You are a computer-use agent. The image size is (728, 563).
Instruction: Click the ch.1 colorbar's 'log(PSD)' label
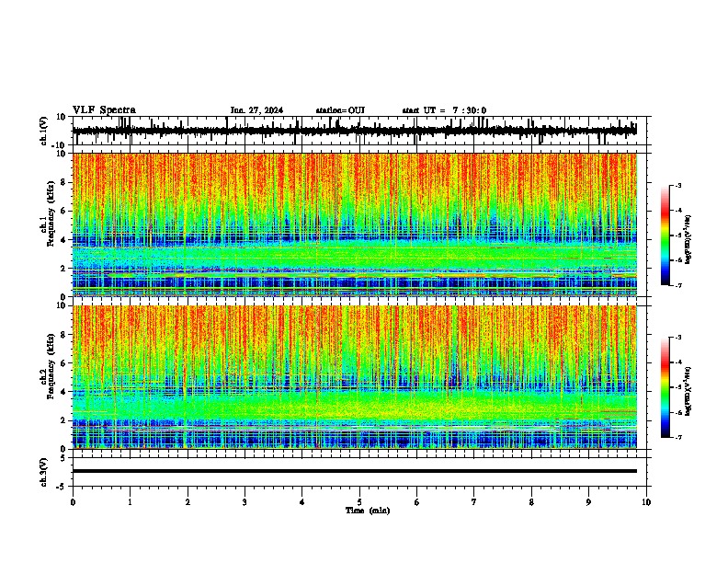(688, 239)
